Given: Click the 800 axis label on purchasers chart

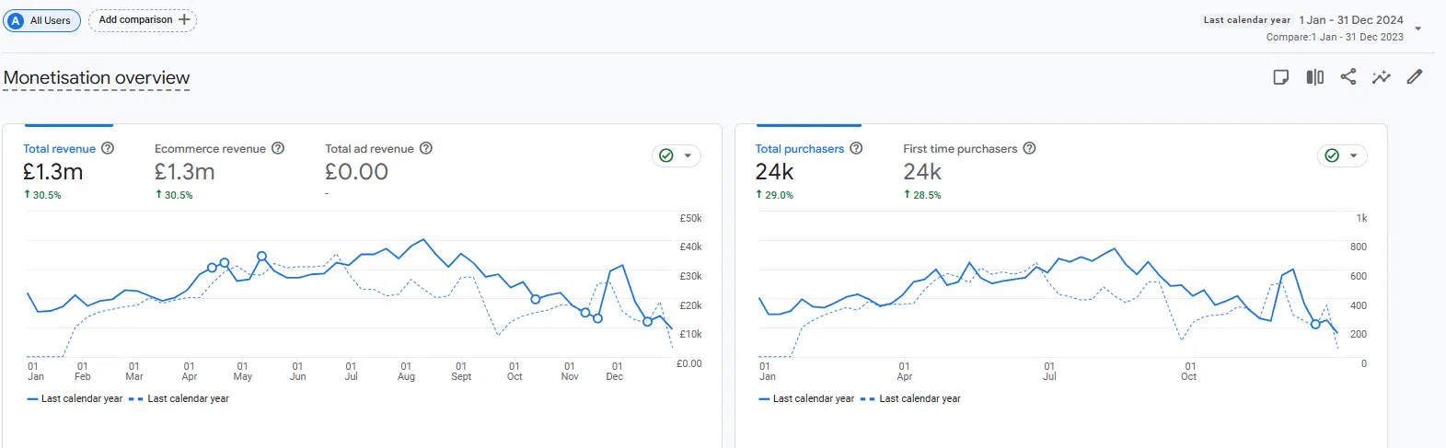Looking at the screenshot, I should pos(1359,247).
